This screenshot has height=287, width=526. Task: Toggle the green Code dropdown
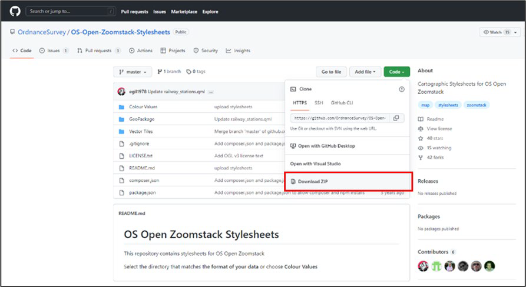(x=396, y=72)
